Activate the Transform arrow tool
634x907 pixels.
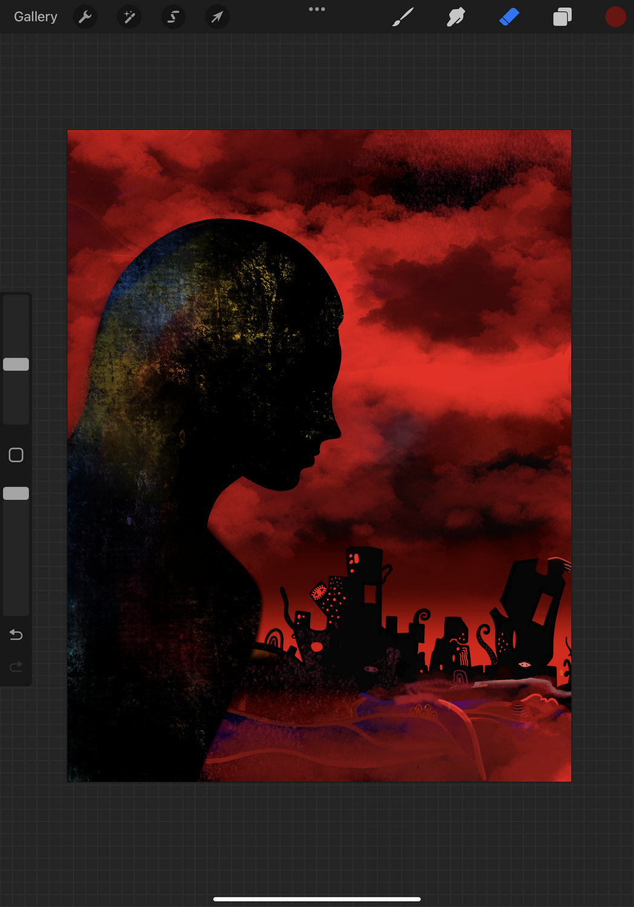click(217, 17)
